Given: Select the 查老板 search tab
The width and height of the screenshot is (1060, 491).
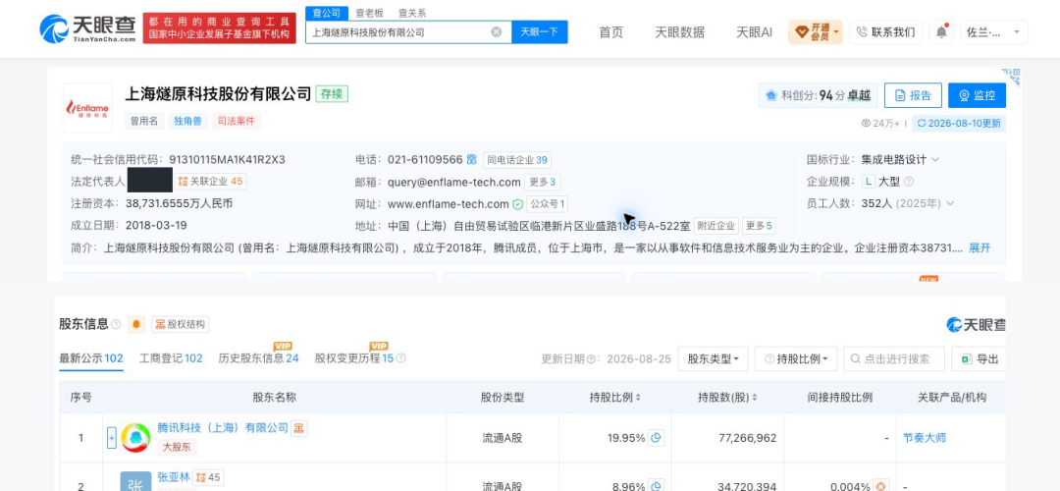Looking at the screenshot, I should click(370, 13).
